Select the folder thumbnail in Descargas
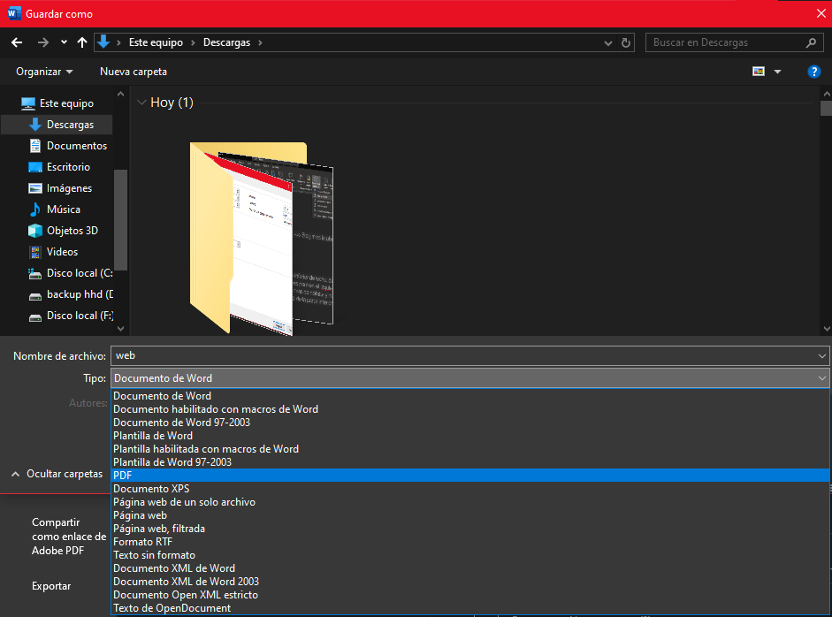 click(263, 239)
